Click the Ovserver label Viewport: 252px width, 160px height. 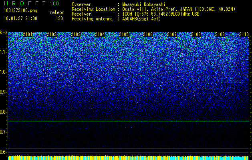pyautogui.click(x=81, y=4)
